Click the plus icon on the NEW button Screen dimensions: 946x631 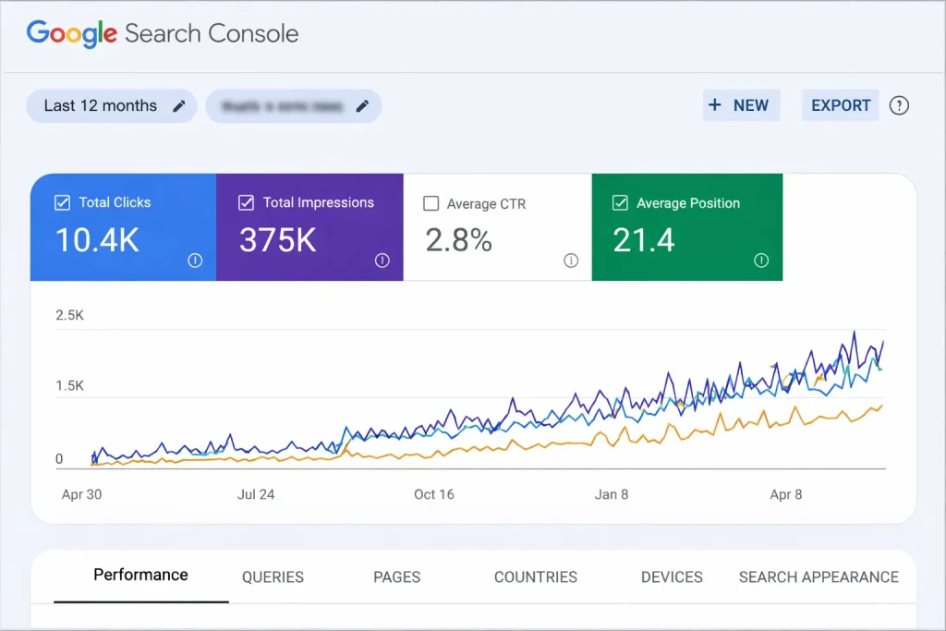tap(714, 105)
